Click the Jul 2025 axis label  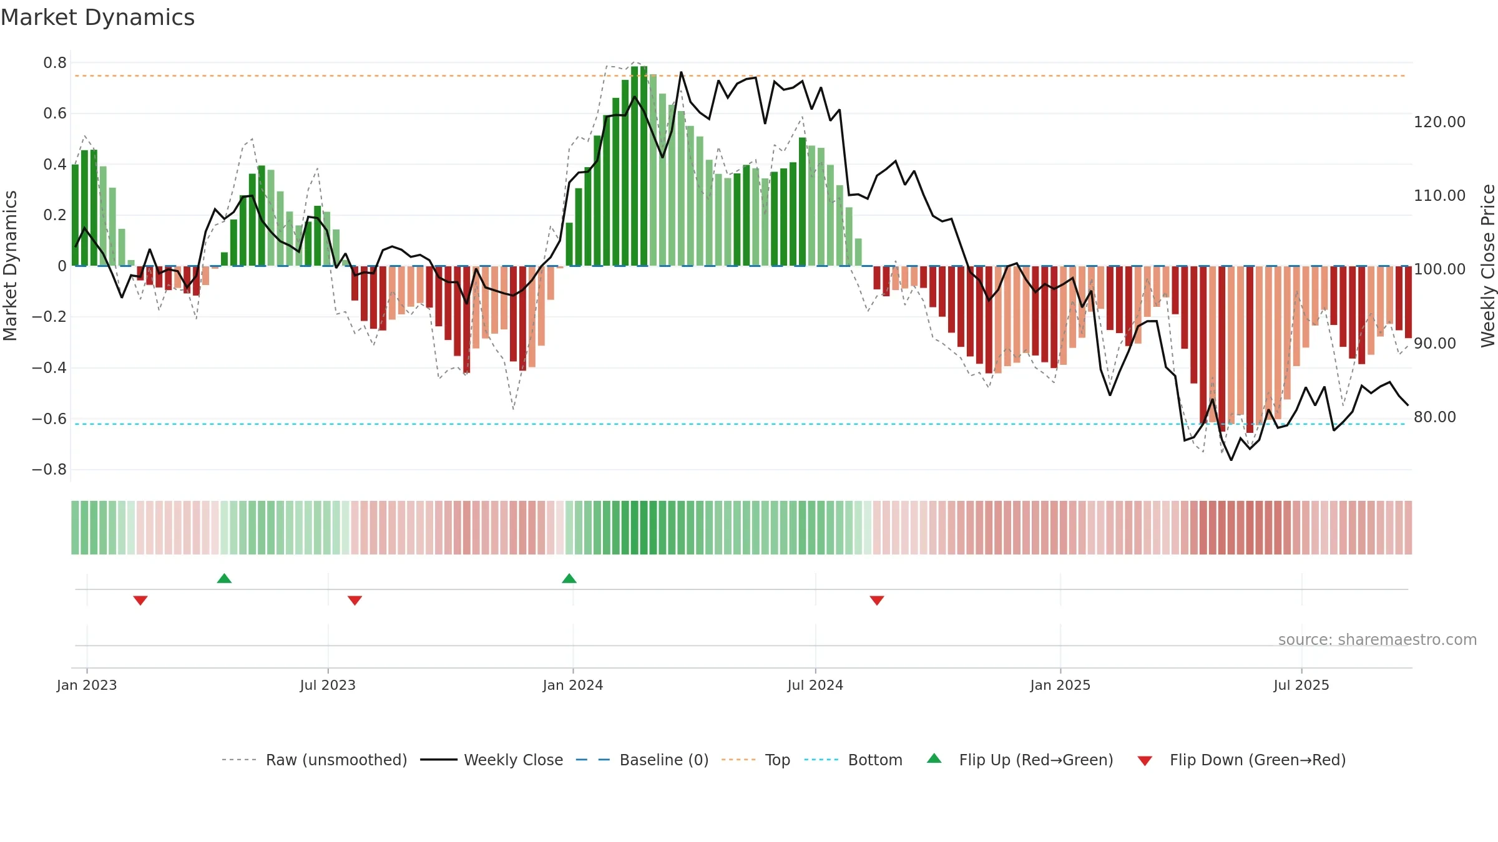coord(1301,685)
